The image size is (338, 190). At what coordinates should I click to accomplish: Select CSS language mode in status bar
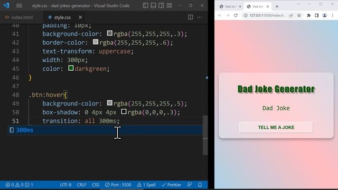pos(96,185)
